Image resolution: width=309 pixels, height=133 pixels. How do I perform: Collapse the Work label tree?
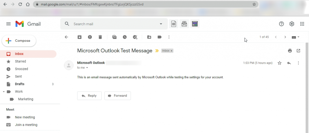coord(4,92)
